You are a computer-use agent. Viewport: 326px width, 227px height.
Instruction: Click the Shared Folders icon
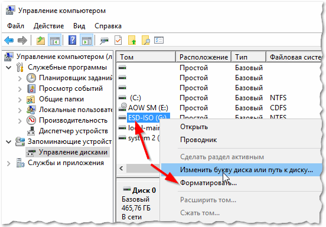[31, 99]
